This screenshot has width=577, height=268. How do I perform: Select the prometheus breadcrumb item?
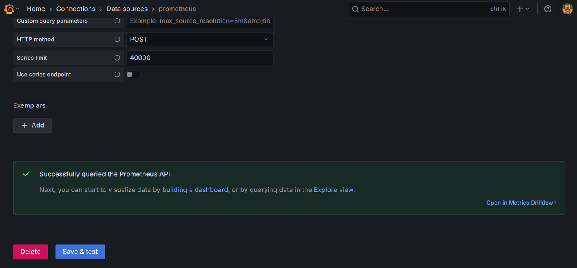point(177,9)
